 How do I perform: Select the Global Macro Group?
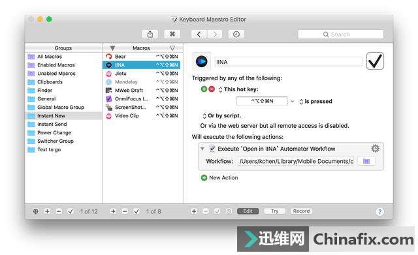(63, 107)
